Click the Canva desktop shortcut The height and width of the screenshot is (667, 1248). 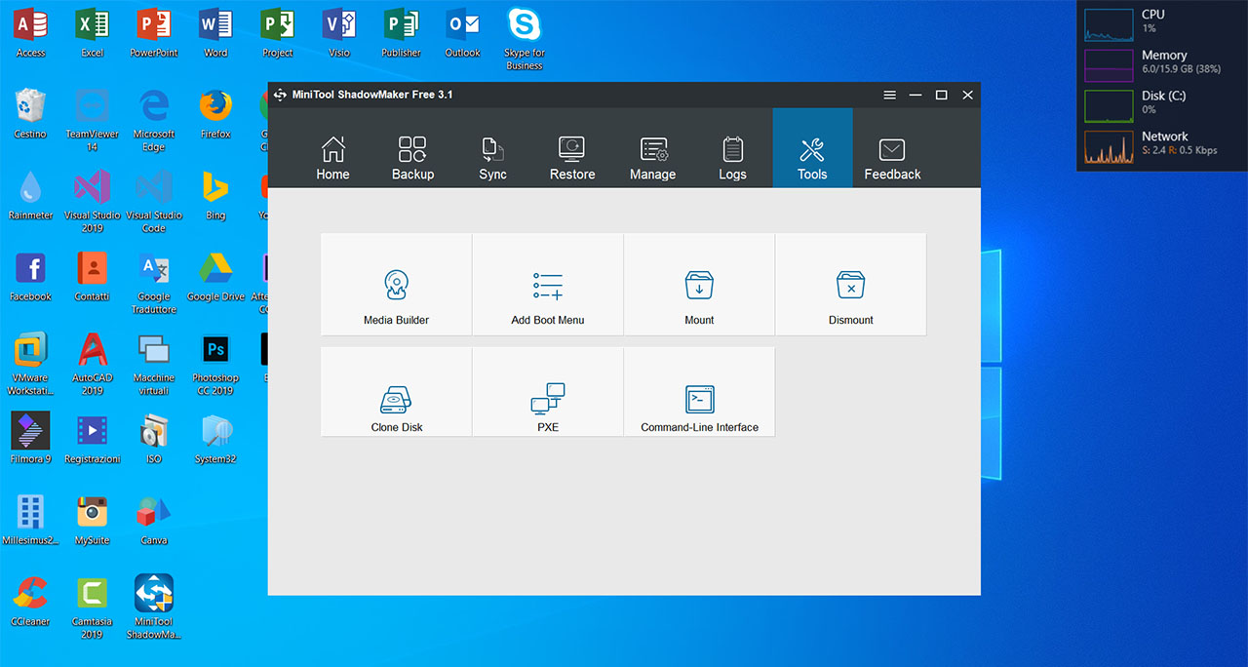point(154,520)
